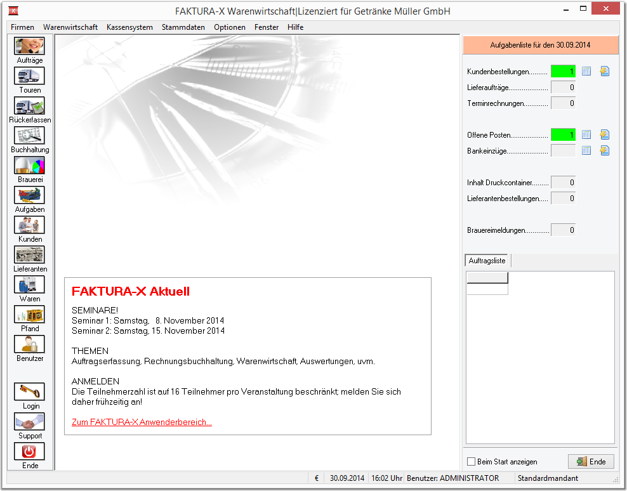
Task: Click the Lieferantenbestellungen count field
Action: [x=563, y=199]
